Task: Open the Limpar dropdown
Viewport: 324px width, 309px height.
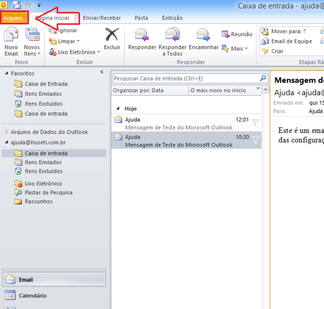Action: pyautogui.click(x=64, y=41)
